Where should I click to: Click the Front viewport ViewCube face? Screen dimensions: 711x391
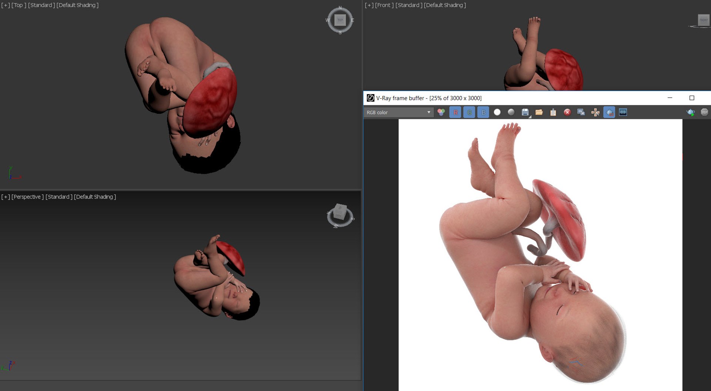click(x=704, y=20)
